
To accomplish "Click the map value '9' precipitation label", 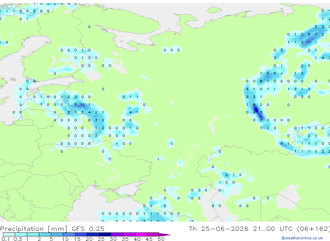I will coord(254,105).
